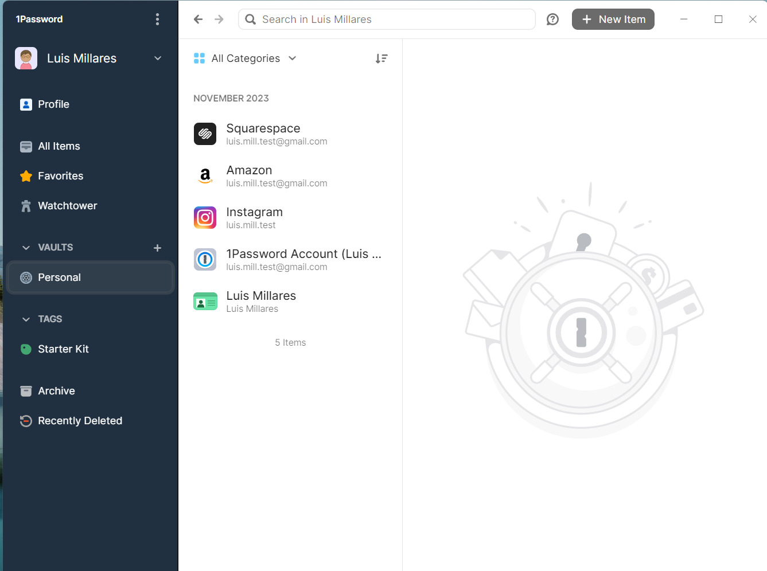This screenshot has height=571, width=767.
Task: Collapse the VAULTS section
Action: (x=26, y=247)
